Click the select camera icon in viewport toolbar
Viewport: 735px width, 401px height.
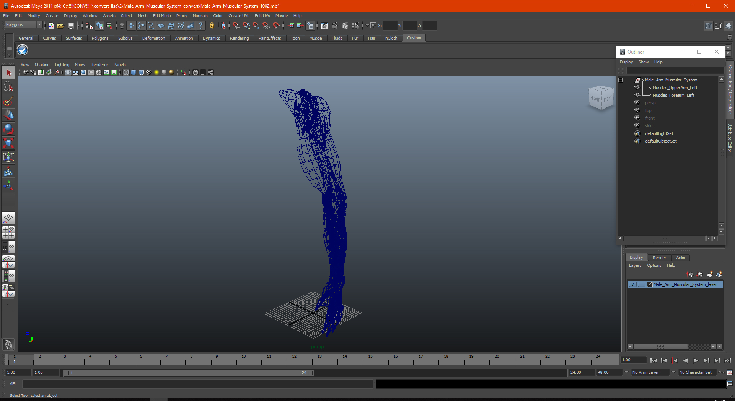coord(25,72)
